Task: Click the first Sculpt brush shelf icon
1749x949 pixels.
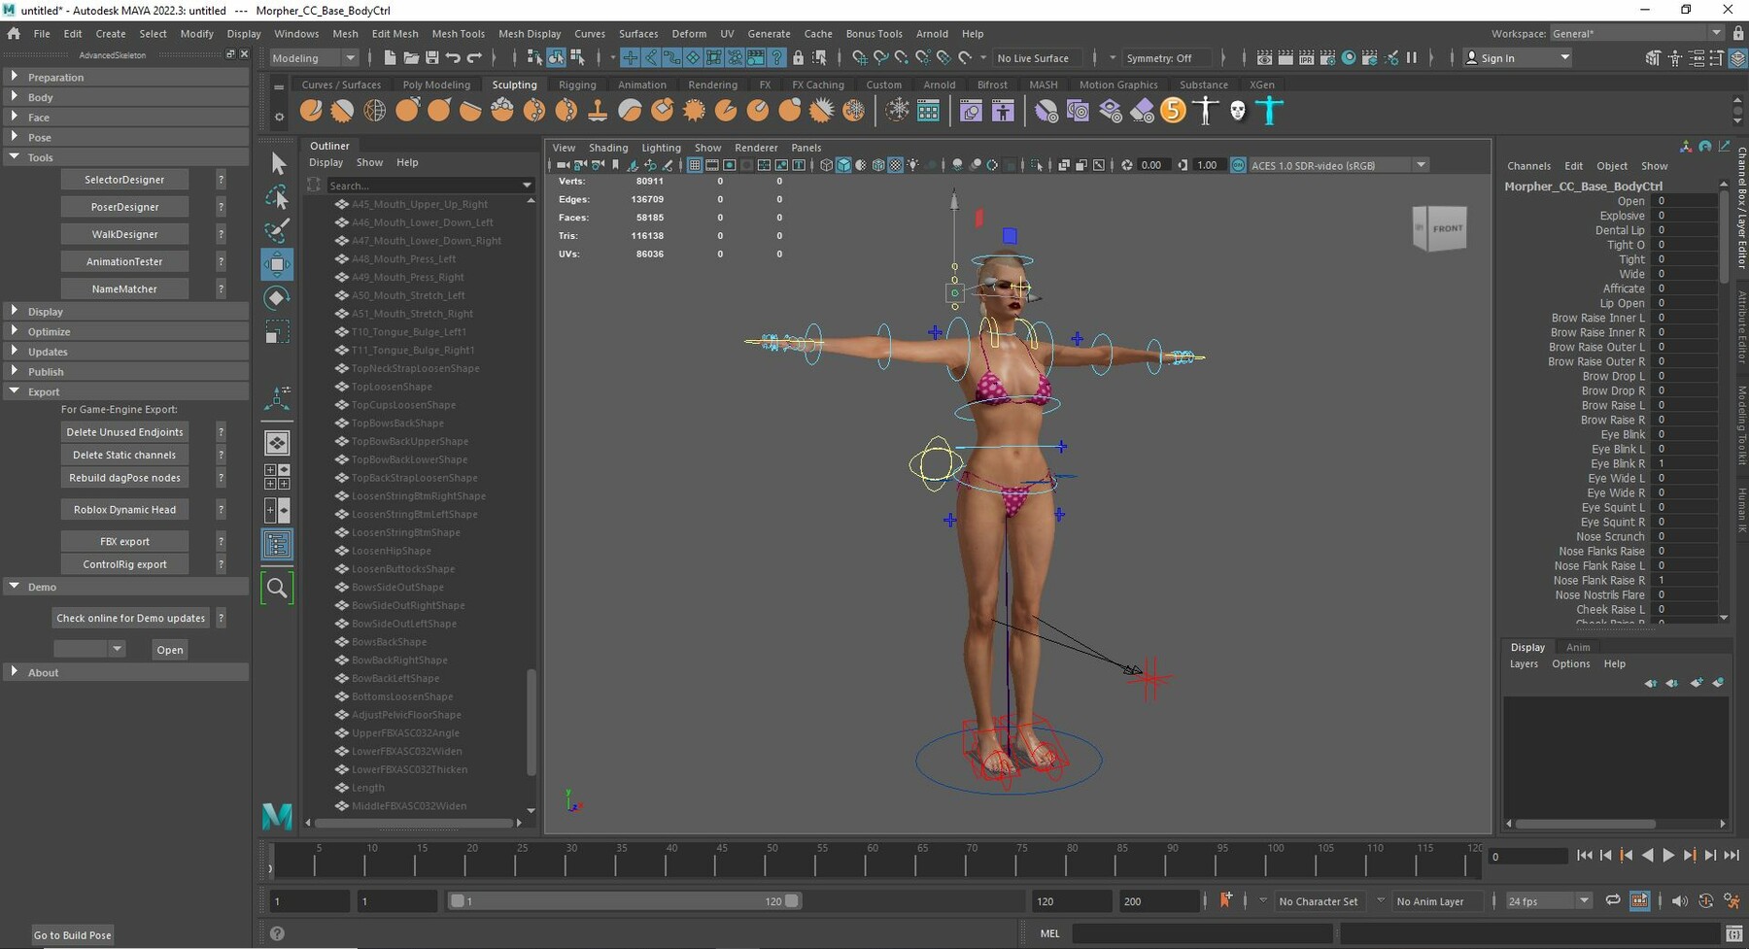Action: pos(311,111)
